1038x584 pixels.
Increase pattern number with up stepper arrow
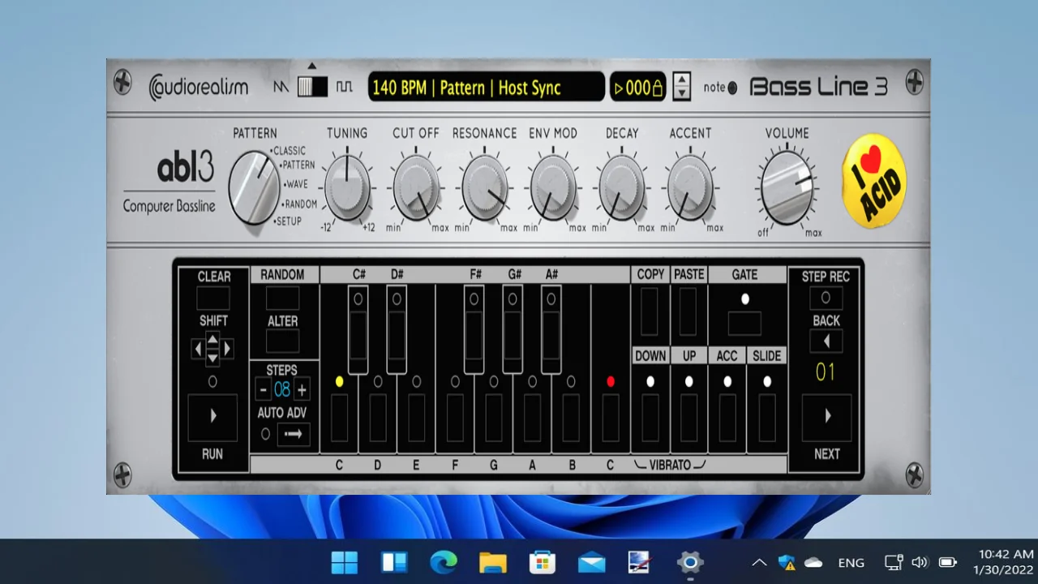[x=682, y=79]
